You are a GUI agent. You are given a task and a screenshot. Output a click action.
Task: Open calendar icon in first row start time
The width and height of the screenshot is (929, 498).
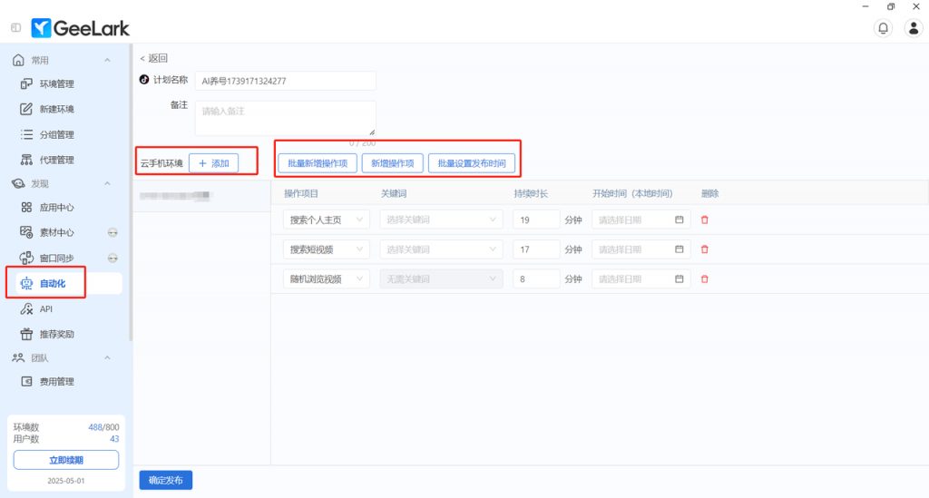point(680,220)
